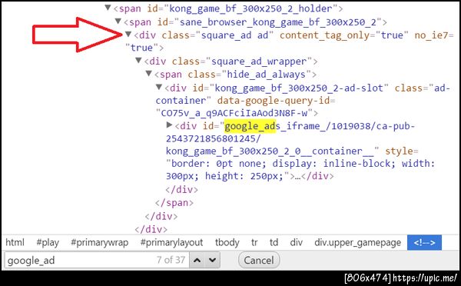Click the highlighted google_ad match text
This screenshot has height=286, width=461.
click(250, 126)
